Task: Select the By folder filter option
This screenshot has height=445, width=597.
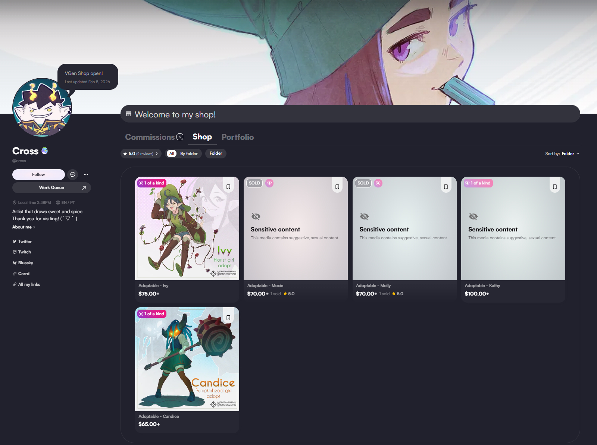Action: (189, 154)
